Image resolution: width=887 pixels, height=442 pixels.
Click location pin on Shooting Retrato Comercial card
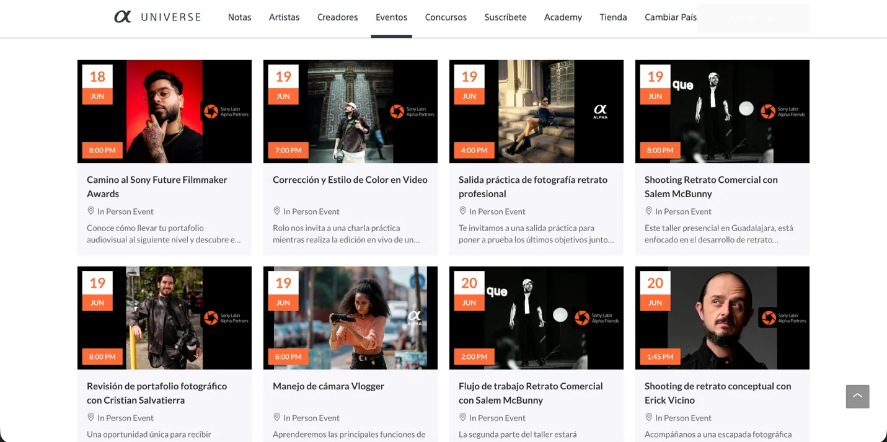648,211
